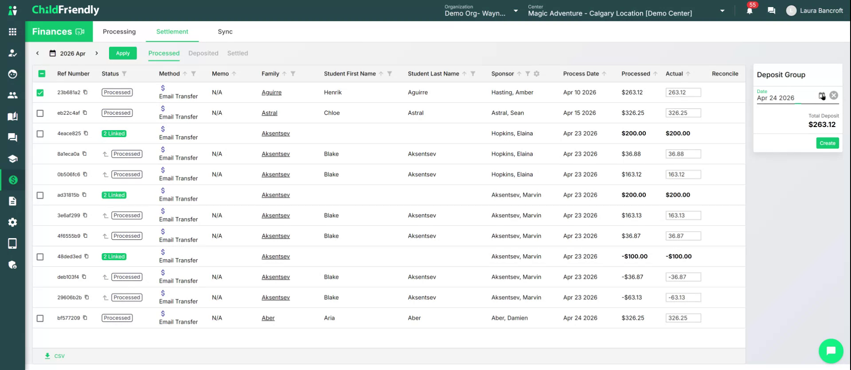Image resolution: width=851 pixels, height=370 pixels.
Task: Open the attendance check-in sidebar icon
Action: coord(12,53)
